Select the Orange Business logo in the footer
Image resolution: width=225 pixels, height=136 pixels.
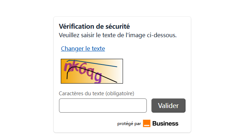coord(161,123)
